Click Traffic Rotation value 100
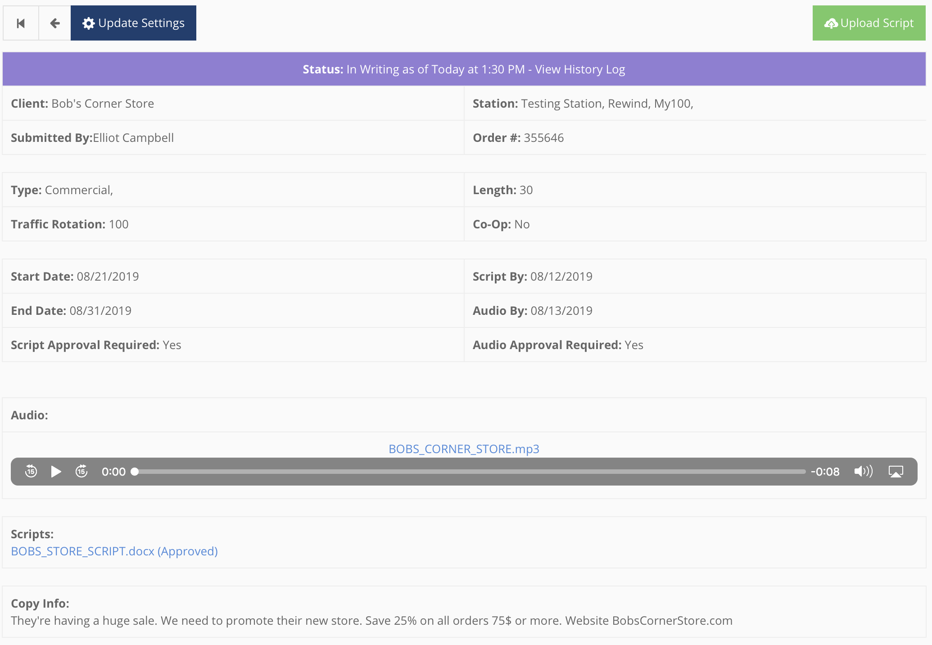This screenshot has width=932, height=645. click(119, 224)
